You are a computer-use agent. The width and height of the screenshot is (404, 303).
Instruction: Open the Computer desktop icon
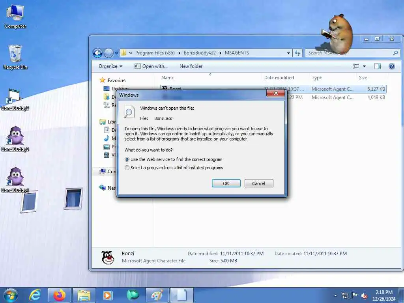[x=15, y=17]
